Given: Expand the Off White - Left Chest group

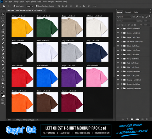Looking at the screenshot, I should pos(121,42).
